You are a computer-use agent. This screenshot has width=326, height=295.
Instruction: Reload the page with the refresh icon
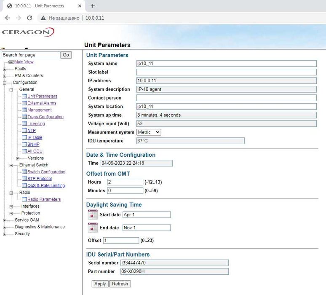click(x=29, y=18)
